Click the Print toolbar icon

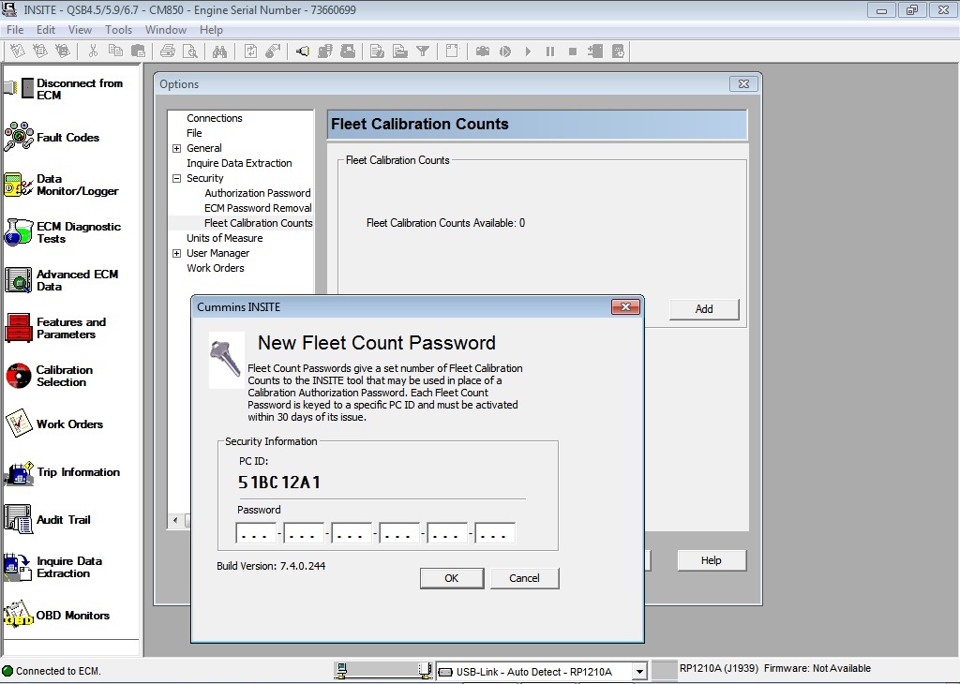(168, 52)
